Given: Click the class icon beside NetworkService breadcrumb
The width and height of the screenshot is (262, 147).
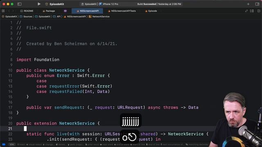Looking at the screenshot, I should tap(90, 16).
